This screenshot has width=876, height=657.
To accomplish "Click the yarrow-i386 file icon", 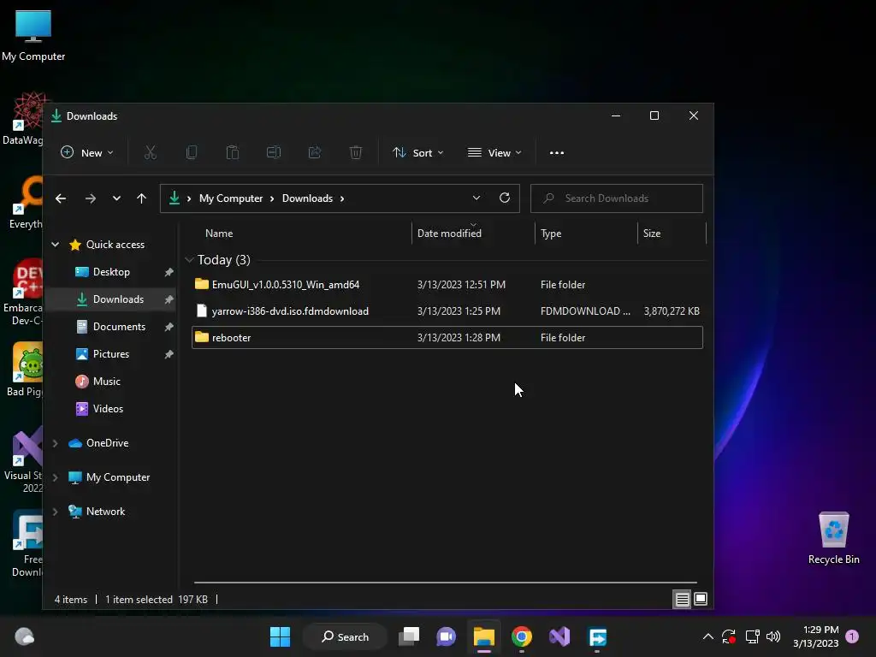I will pos(202,311).
